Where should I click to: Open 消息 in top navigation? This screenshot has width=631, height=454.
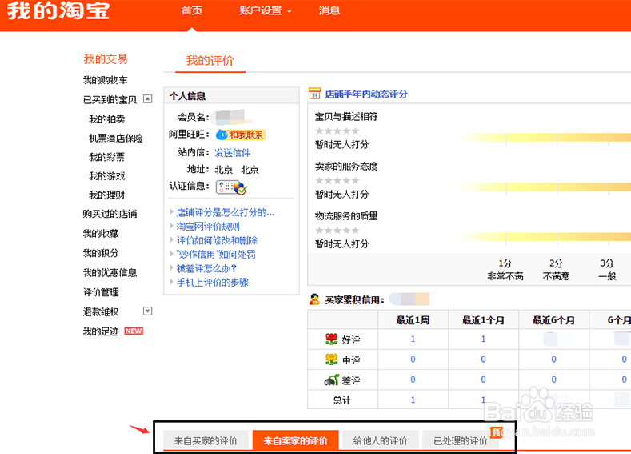[329, 11]
